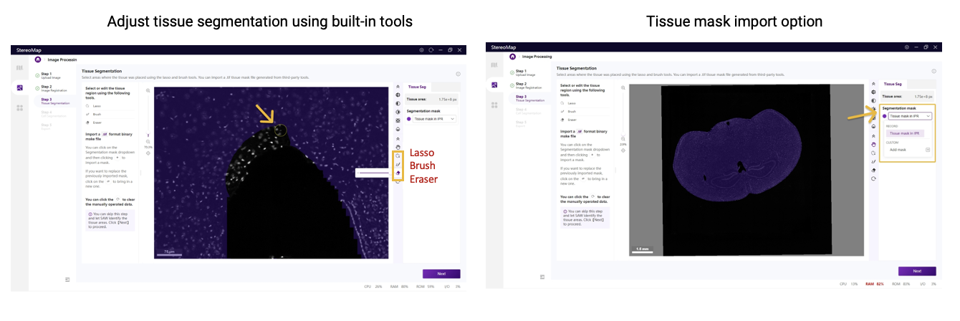This screenshot has height=321, width=960.
Task: Click the purple mask color dot in left window
Action: click(x=409, y=119)
